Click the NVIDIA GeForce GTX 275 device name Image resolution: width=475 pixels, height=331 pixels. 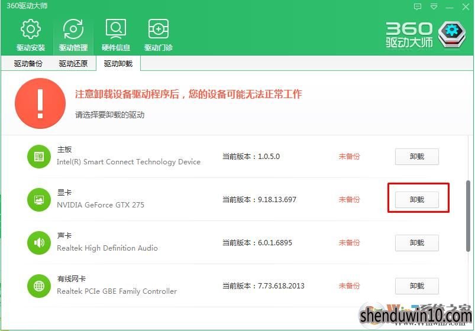pos(101,205)
